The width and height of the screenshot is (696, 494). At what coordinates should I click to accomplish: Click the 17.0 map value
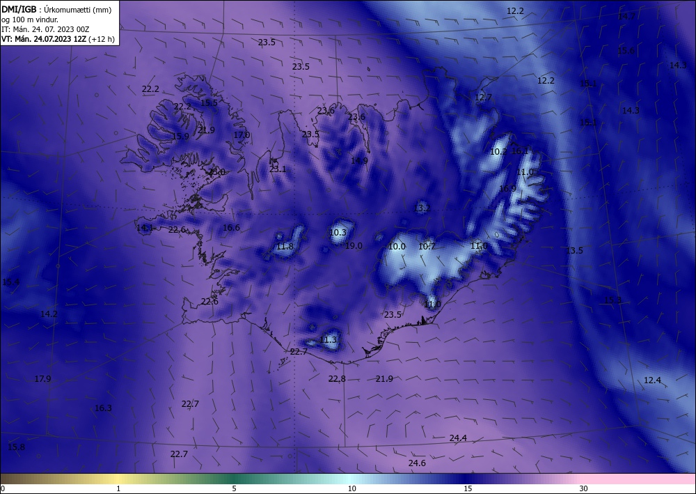pyautogui.click(x=242, y=134)
